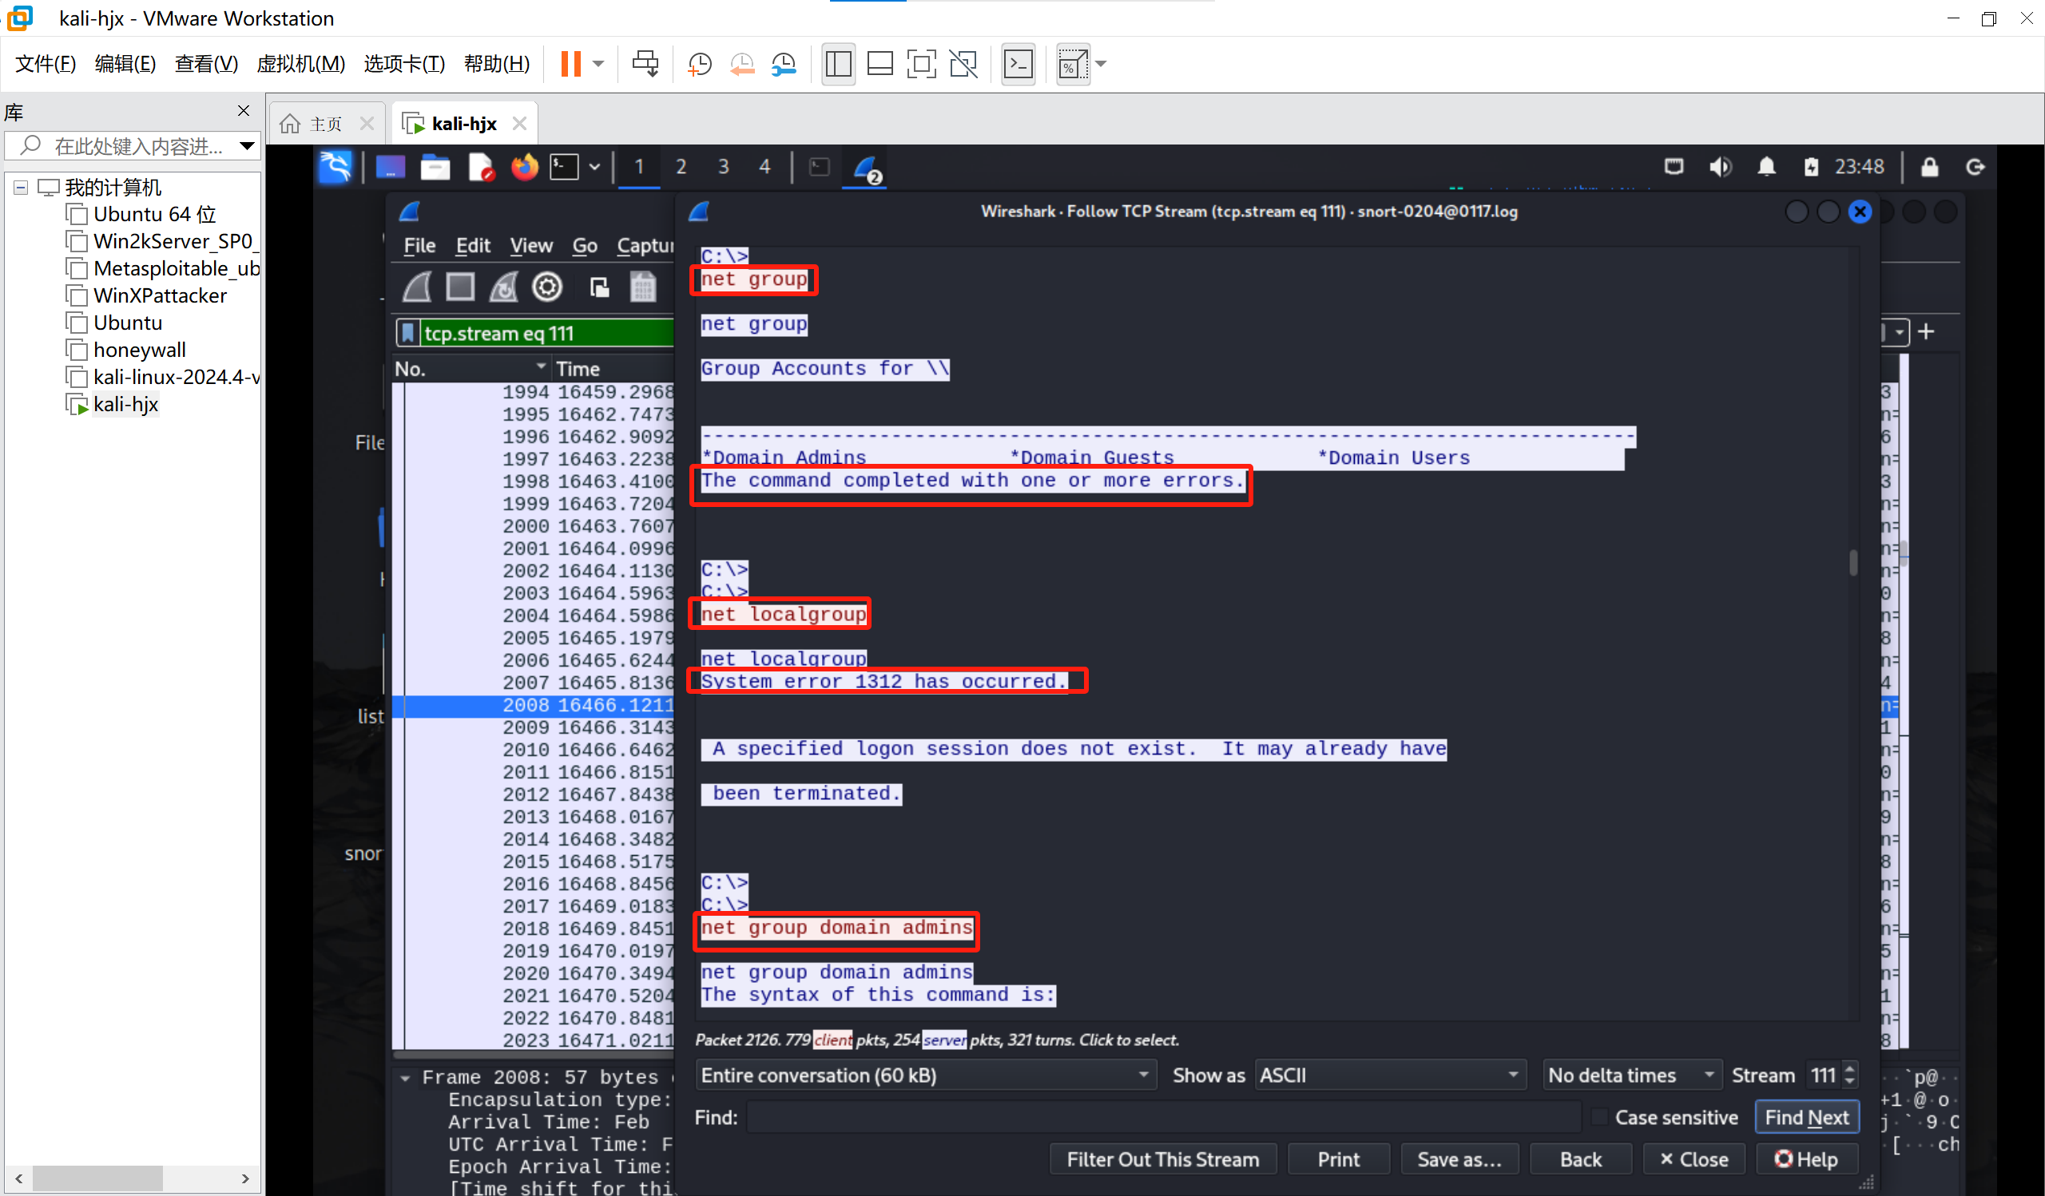Switch to Kali workspace 4

(764, 167)
